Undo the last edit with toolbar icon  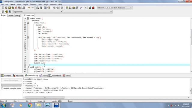point(29,8)
